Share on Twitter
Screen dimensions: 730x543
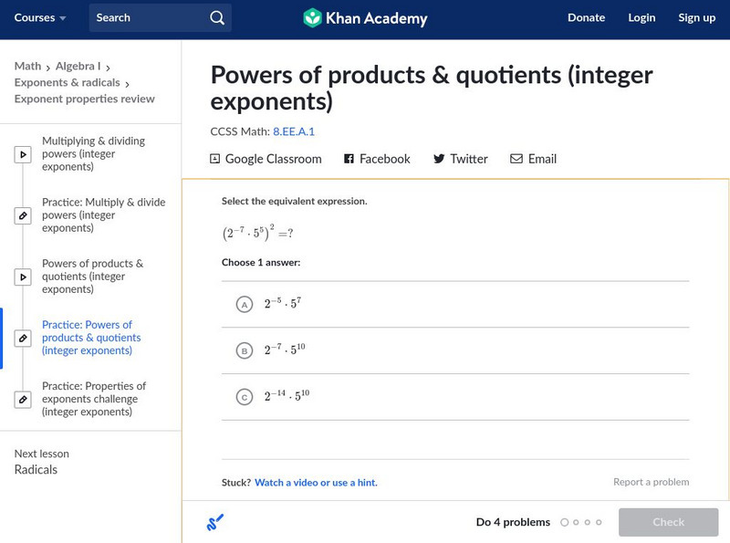tap(460, 159)
